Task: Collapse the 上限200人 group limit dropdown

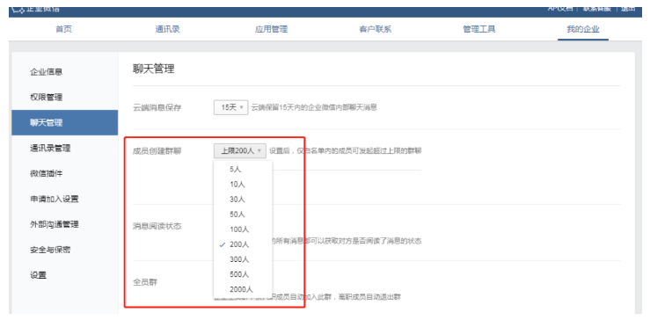Action: pos(240,151)
